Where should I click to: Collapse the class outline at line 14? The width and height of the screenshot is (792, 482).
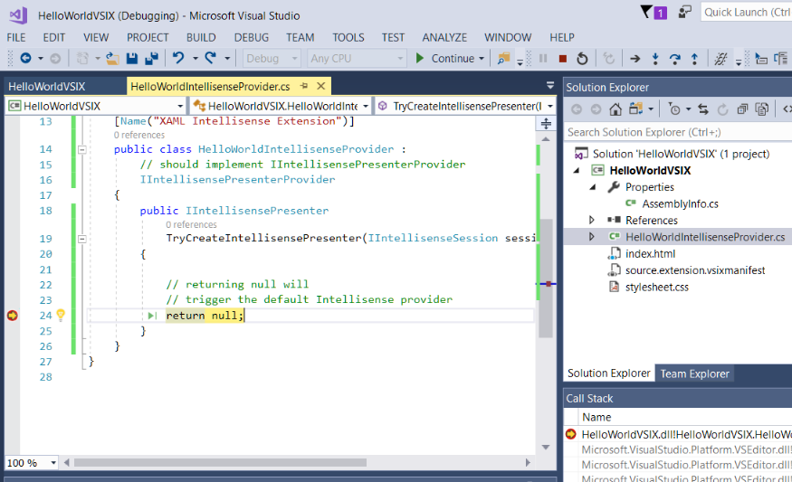click(81, 149)
